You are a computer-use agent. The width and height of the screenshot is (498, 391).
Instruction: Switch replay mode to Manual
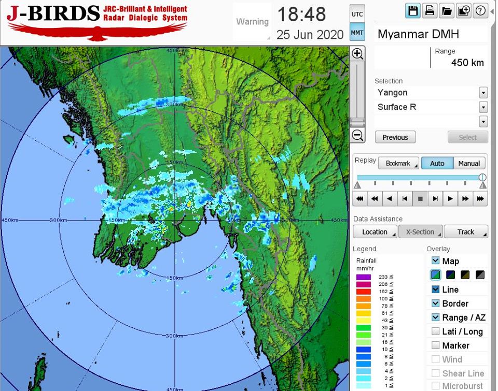coord(469,163)
